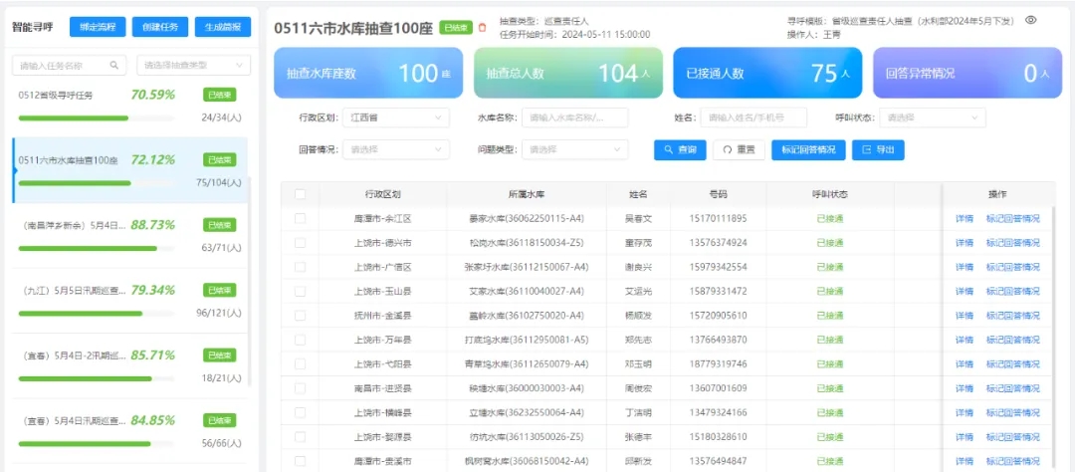1075x472 pixels.
Task: Open the 请选择抽查类型 dropdown
Action: (193, 65)
